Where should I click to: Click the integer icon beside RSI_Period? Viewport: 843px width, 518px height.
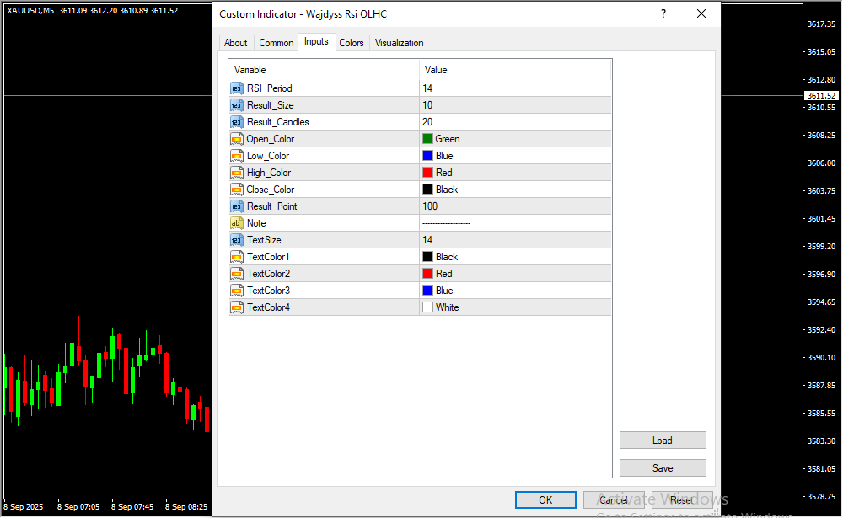pyautogui.click(x=236, y=88)
